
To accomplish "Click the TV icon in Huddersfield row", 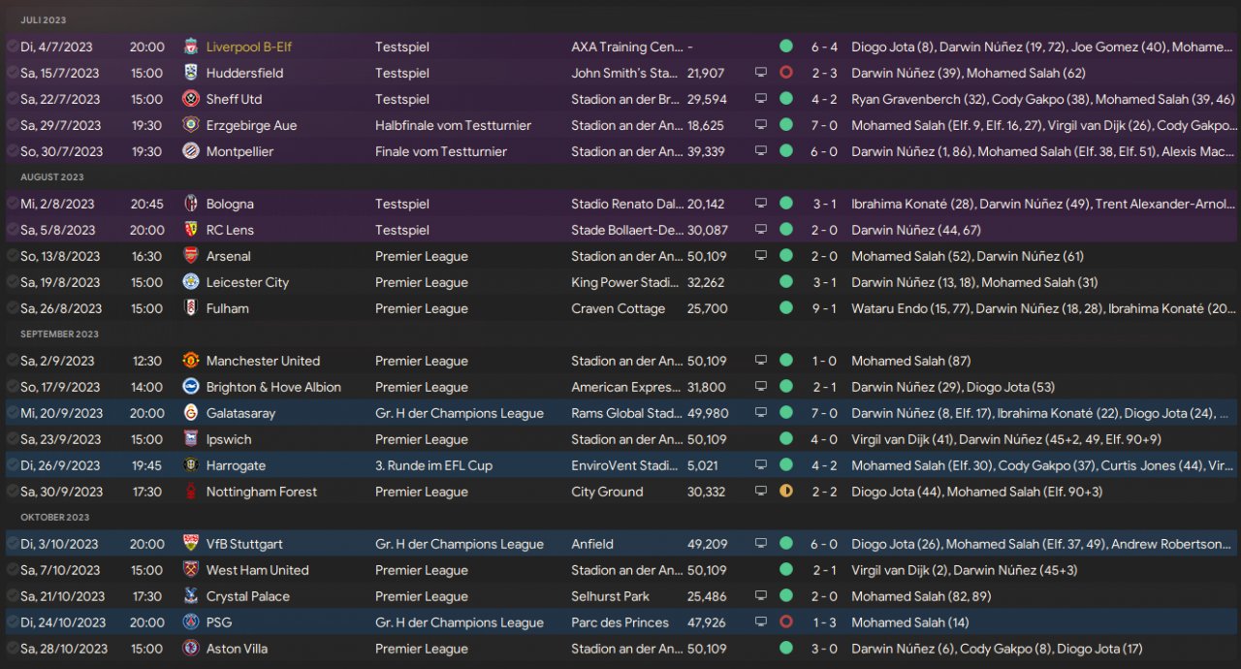I will pyautogui.click(x=761, y=73).
